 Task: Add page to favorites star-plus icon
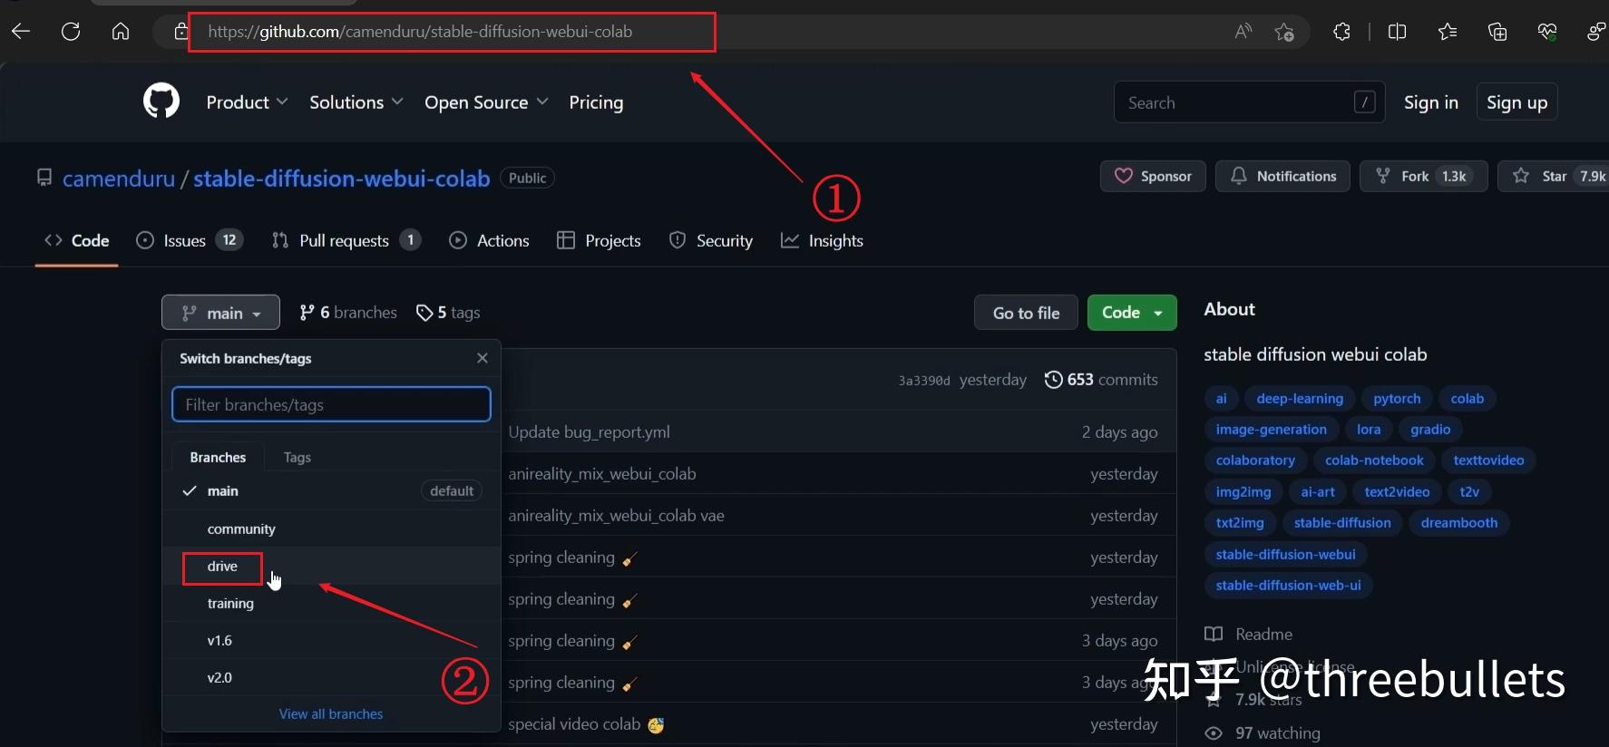1284,32
